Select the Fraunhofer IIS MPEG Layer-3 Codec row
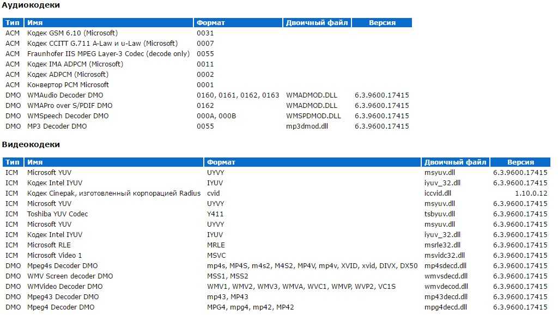558x315 pixels. (x=108, y=54)
